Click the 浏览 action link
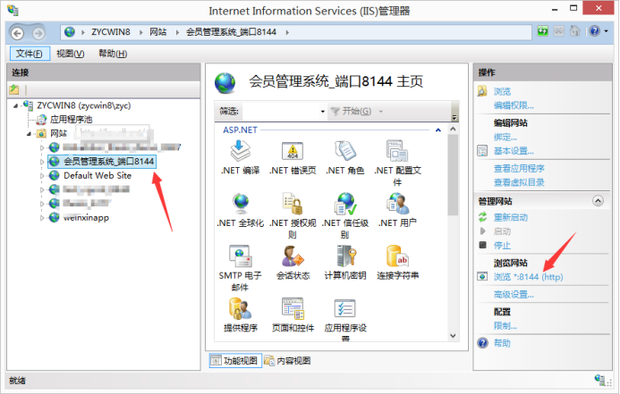 (x=502, y=92)
